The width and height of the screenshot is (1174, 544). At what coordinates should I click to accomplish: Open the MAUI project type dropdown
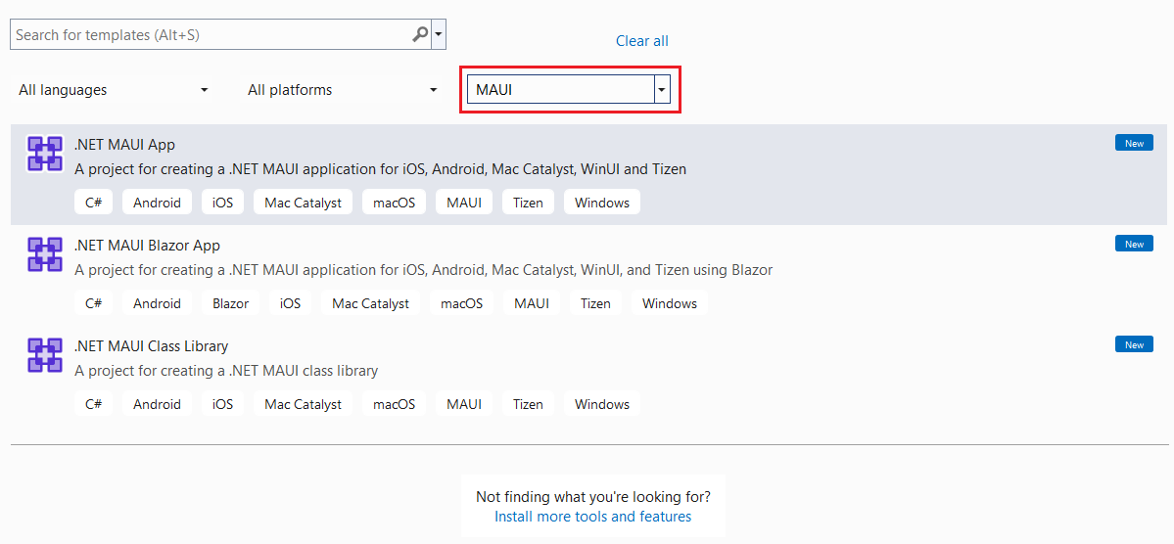tap(661, 90)
